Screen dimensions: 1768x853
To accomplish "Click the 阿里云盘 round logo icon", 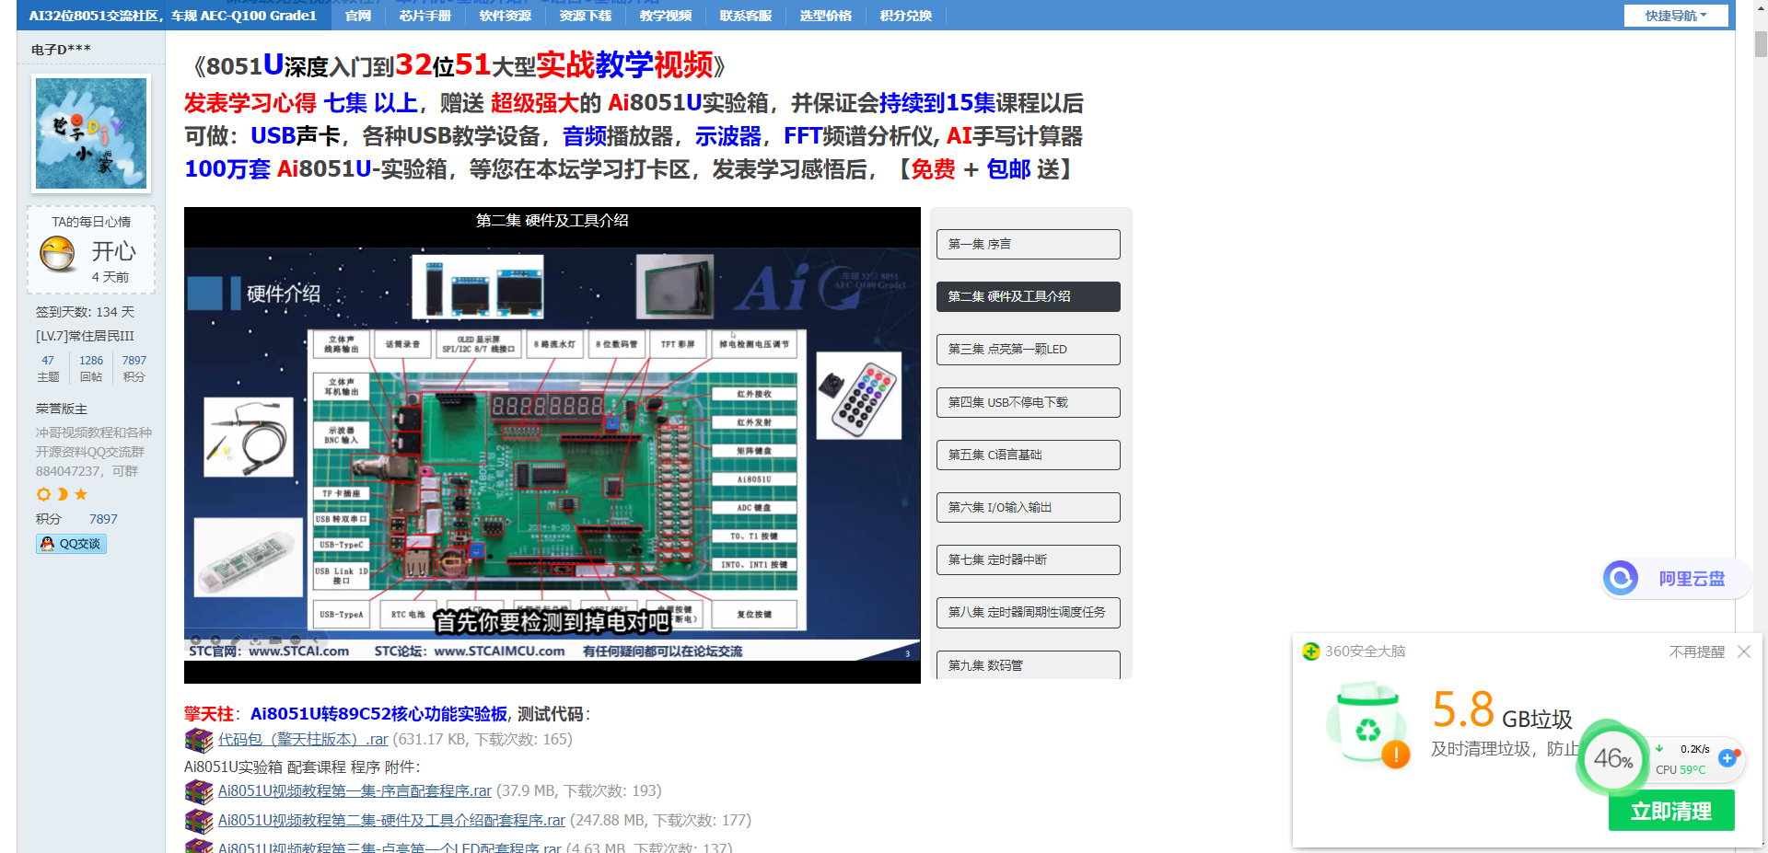I will pos(1621,578).
